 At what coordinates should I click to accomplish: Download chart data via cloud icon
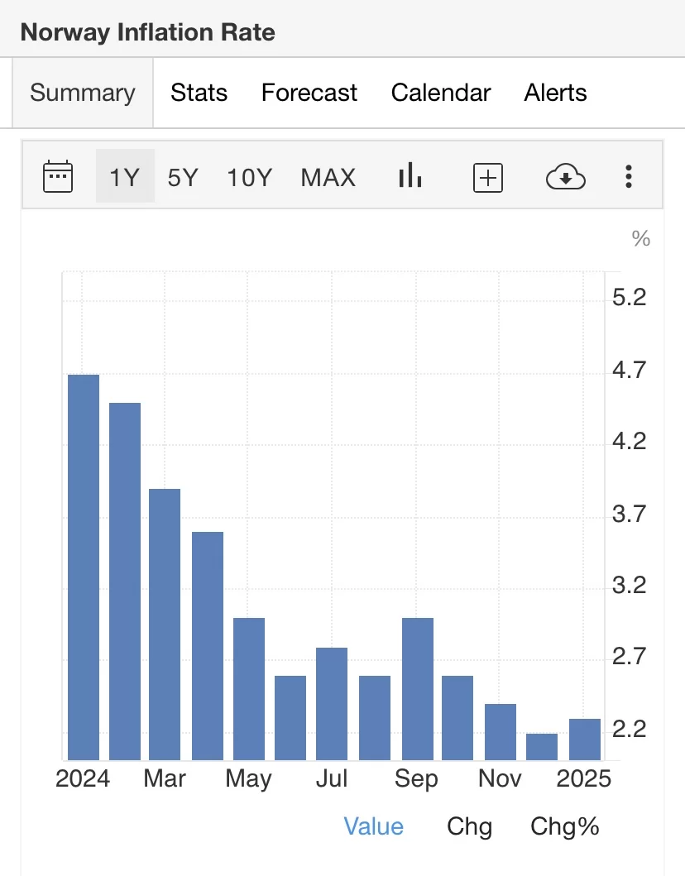click(x=566, y=177)
